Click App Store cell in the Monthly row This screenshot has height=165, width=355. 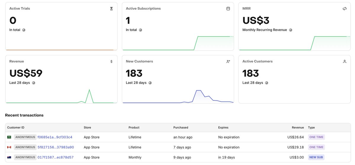(92, 157)
